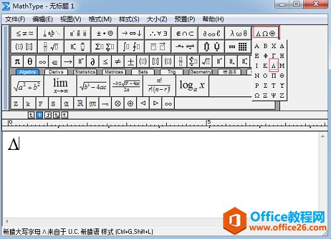This screenshot has width=331, height=239.
Task: Insert the sqrt(b²−4ac) expression
Action: point(93,86)
